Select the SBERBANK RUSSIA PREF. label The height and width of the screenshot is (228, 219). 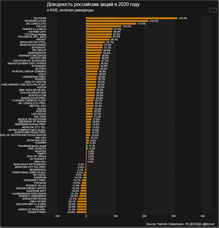pyautogui.click(x=31, y=125)
